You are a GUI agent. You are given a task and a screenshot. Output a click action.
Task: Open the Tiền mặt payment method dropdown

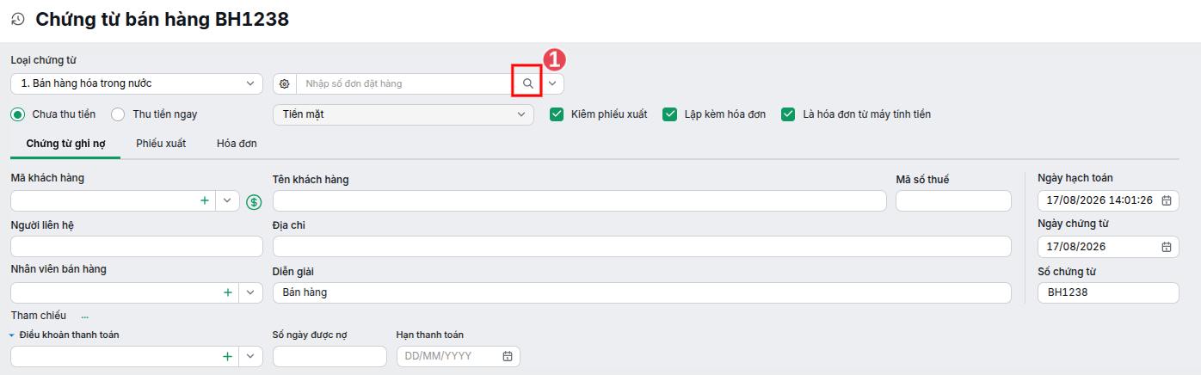tap(403, 114)
